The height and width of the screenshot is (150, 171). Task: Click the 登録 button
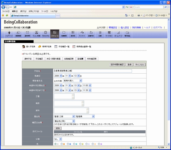click(x=129, y=64)
